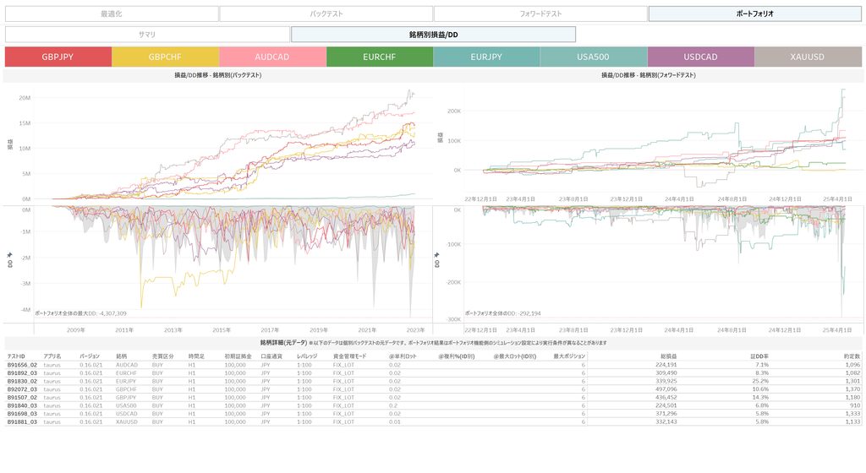Select the 銘柄別損益/DD sub-tab
Screen dimensions: 866x473
(433, 35)
